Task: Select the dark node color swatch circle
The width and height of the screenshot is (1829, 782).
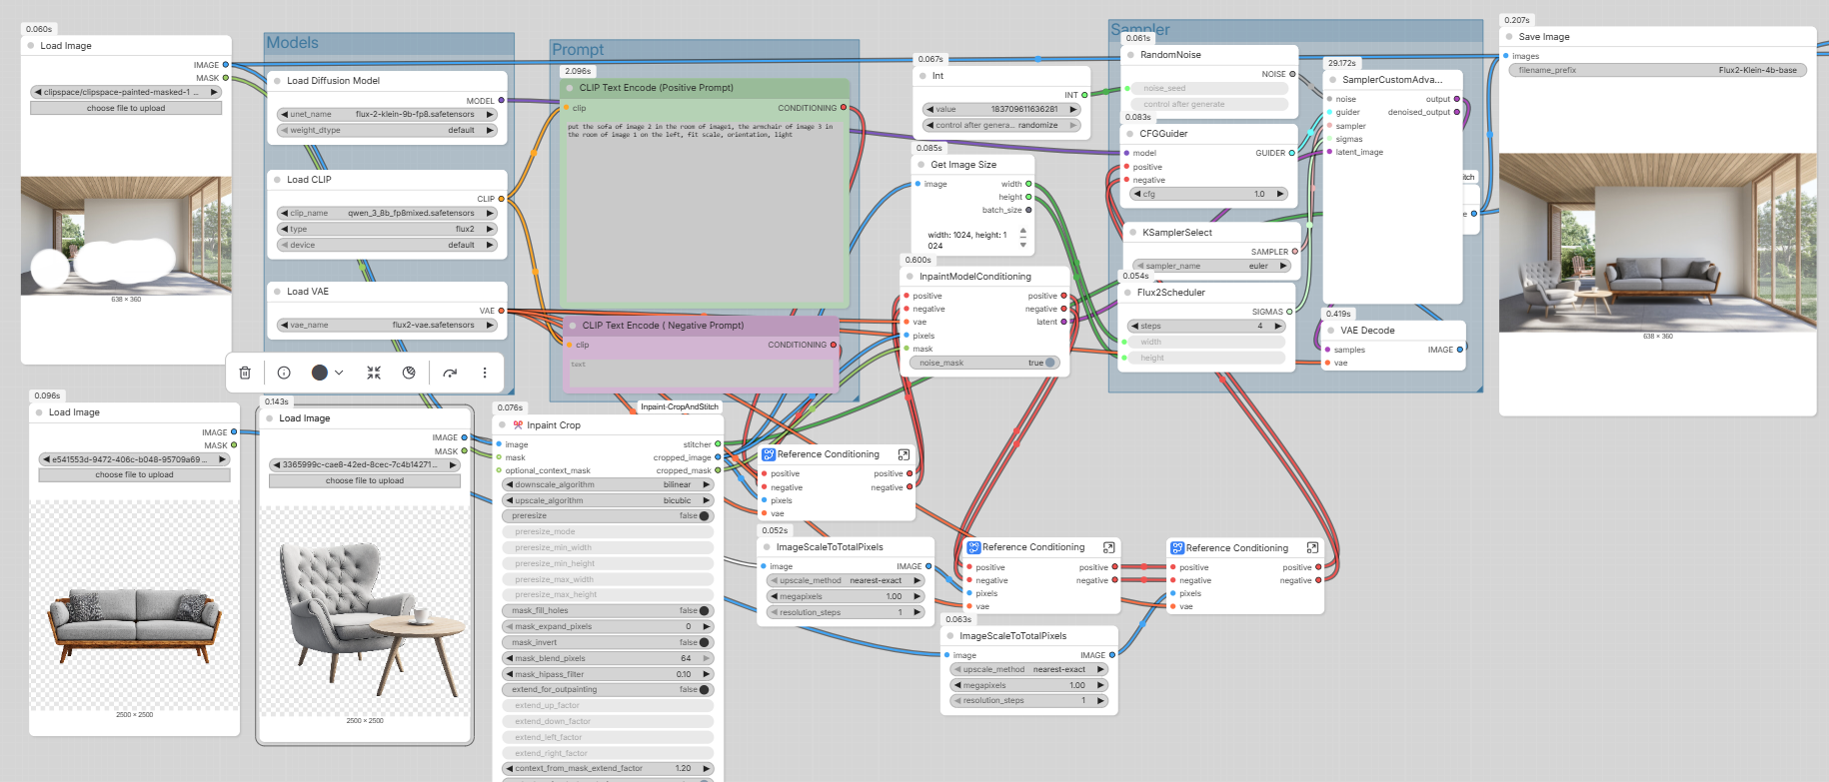Action: pyautogui.click(x=319, y=373)
